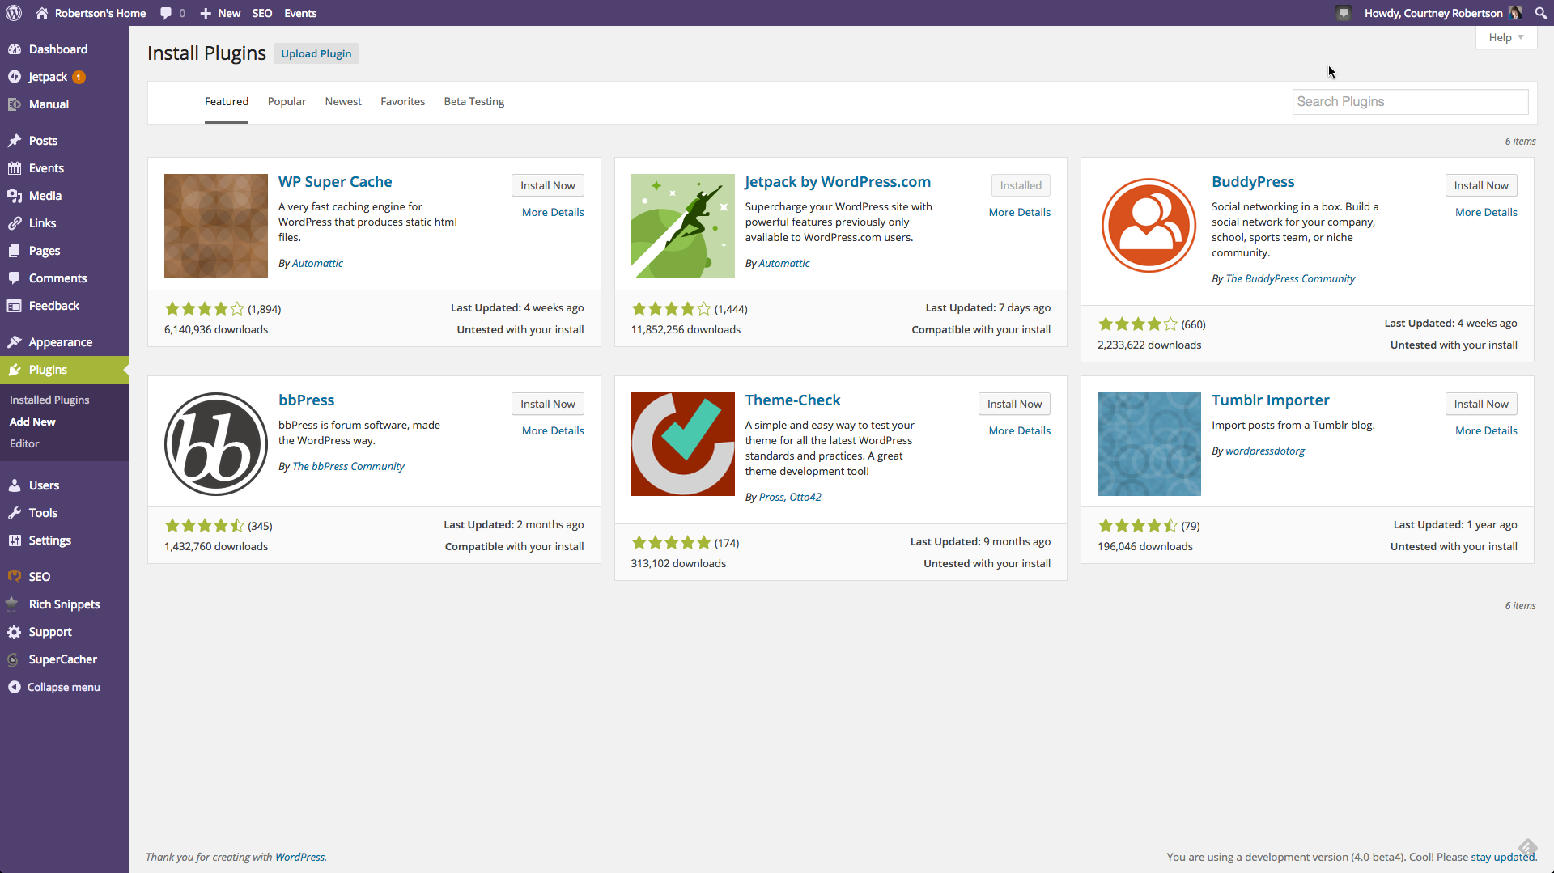Viewport: 1554px width, 873px height.
Task: Install Tumblr Importer now
Action: tap(1481, 404)
